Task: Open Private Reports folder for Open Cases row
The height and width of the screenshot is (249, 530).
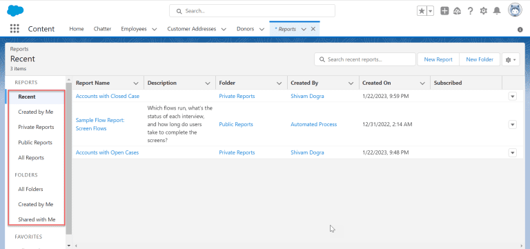Action: [237, 152]
